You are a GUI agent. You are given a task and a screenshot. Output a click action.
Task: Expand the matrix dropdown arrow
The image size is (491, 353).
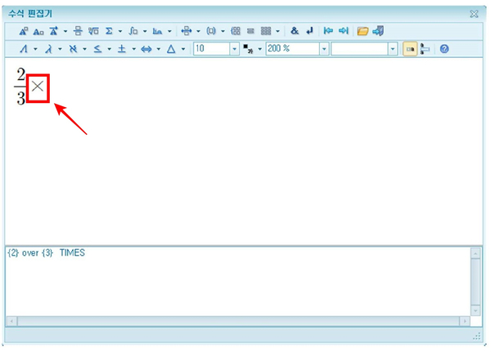[277, 31]
